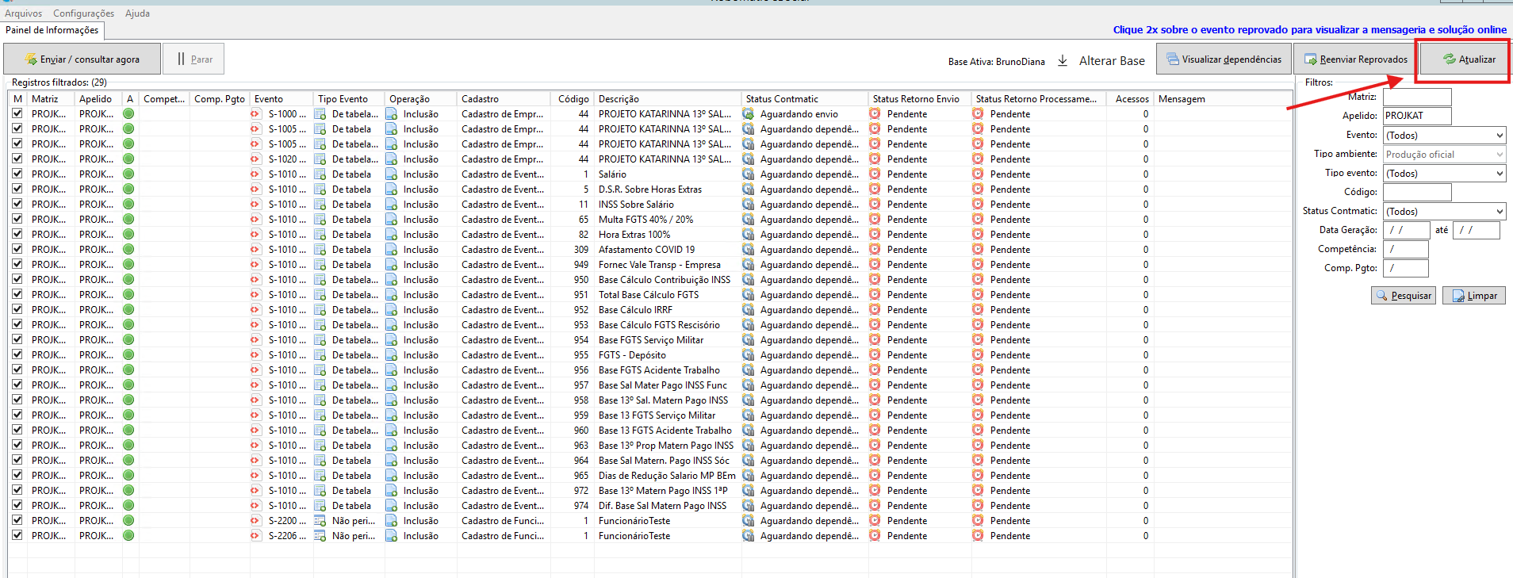Open the Ajuda menu

[137, 13]
